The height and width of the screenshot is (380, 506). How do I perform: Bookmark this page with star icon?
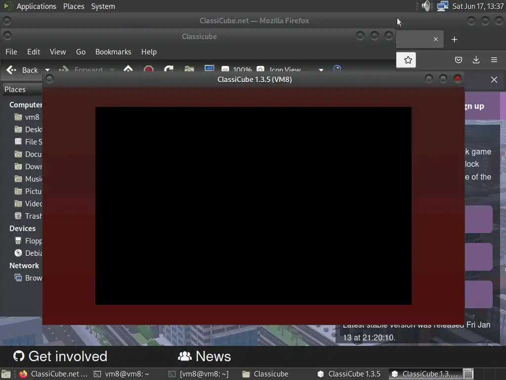pyautogui.click(x=408, y=60)
